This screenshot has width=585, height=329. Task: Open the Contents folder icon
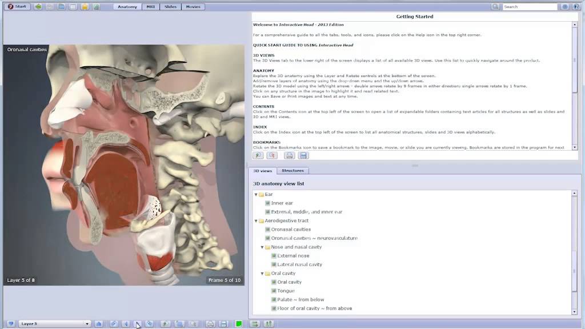coord(62,7)
